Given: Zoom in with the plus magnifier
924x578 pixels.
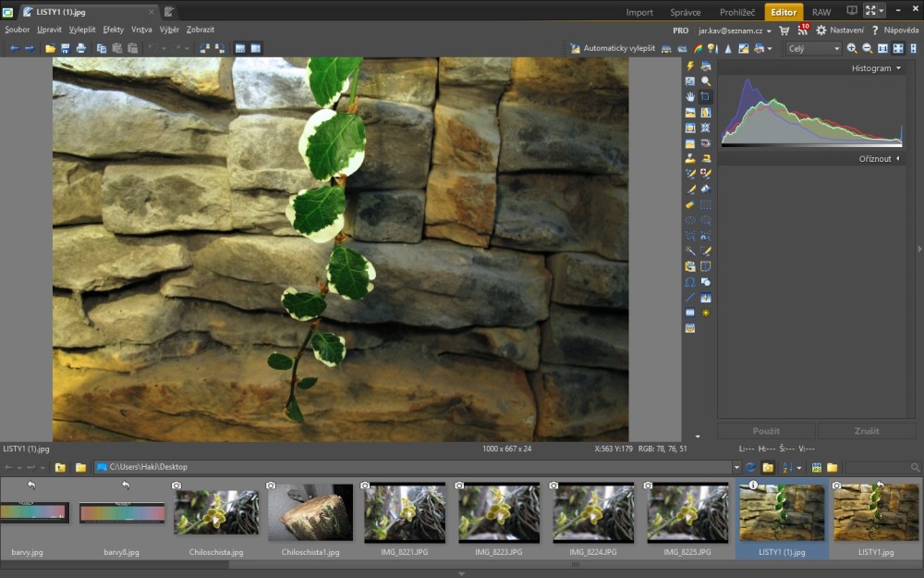Looking at the screenshot, I should click(x=851, y=48).
